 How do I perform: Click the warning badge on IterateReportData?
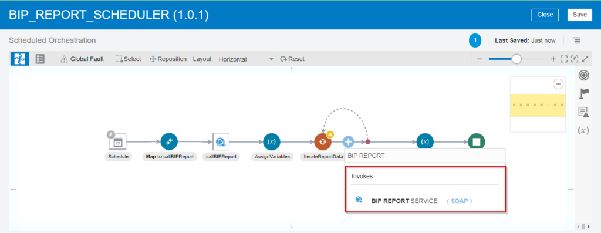point(330,134)
